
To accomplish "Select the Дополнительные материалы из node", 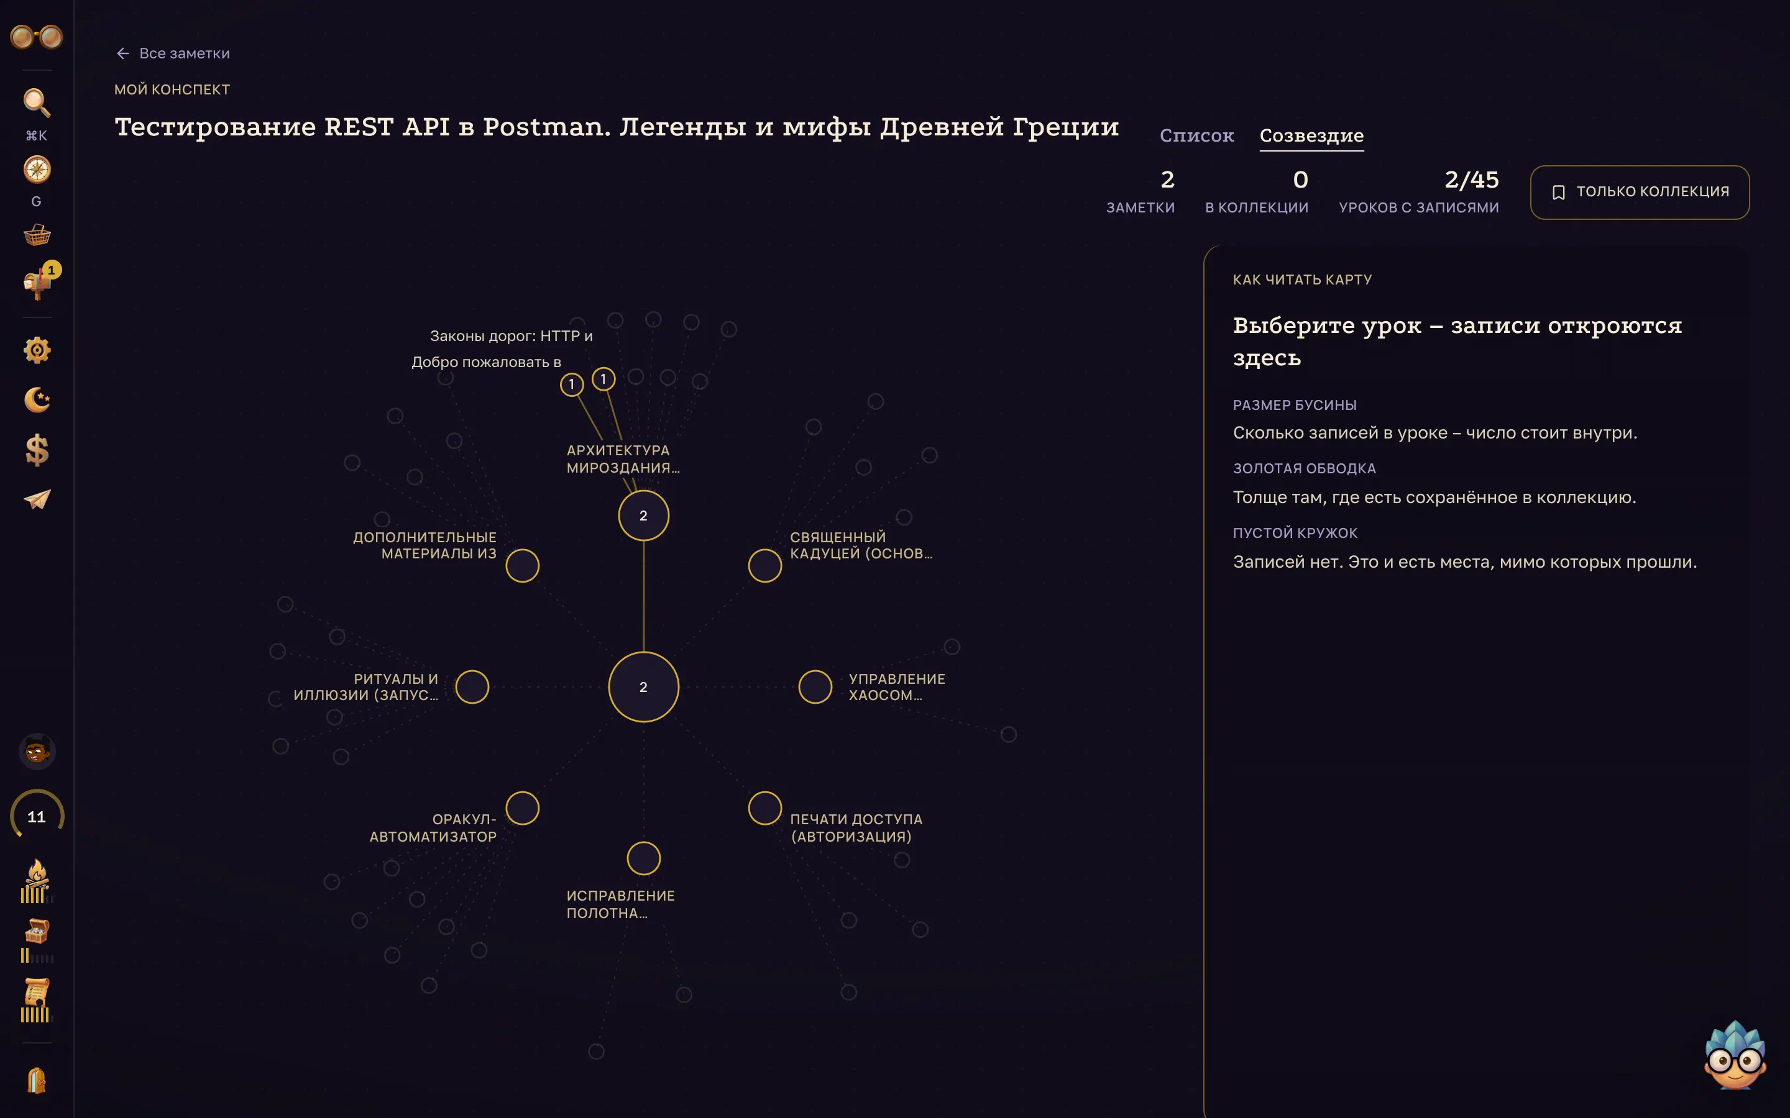I will [522, 566].
